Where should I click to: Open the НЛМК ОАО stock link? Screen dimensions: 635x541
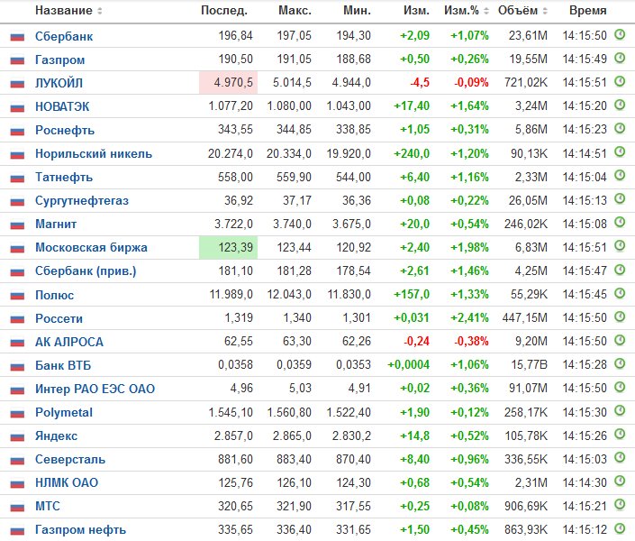click(67, 483)
